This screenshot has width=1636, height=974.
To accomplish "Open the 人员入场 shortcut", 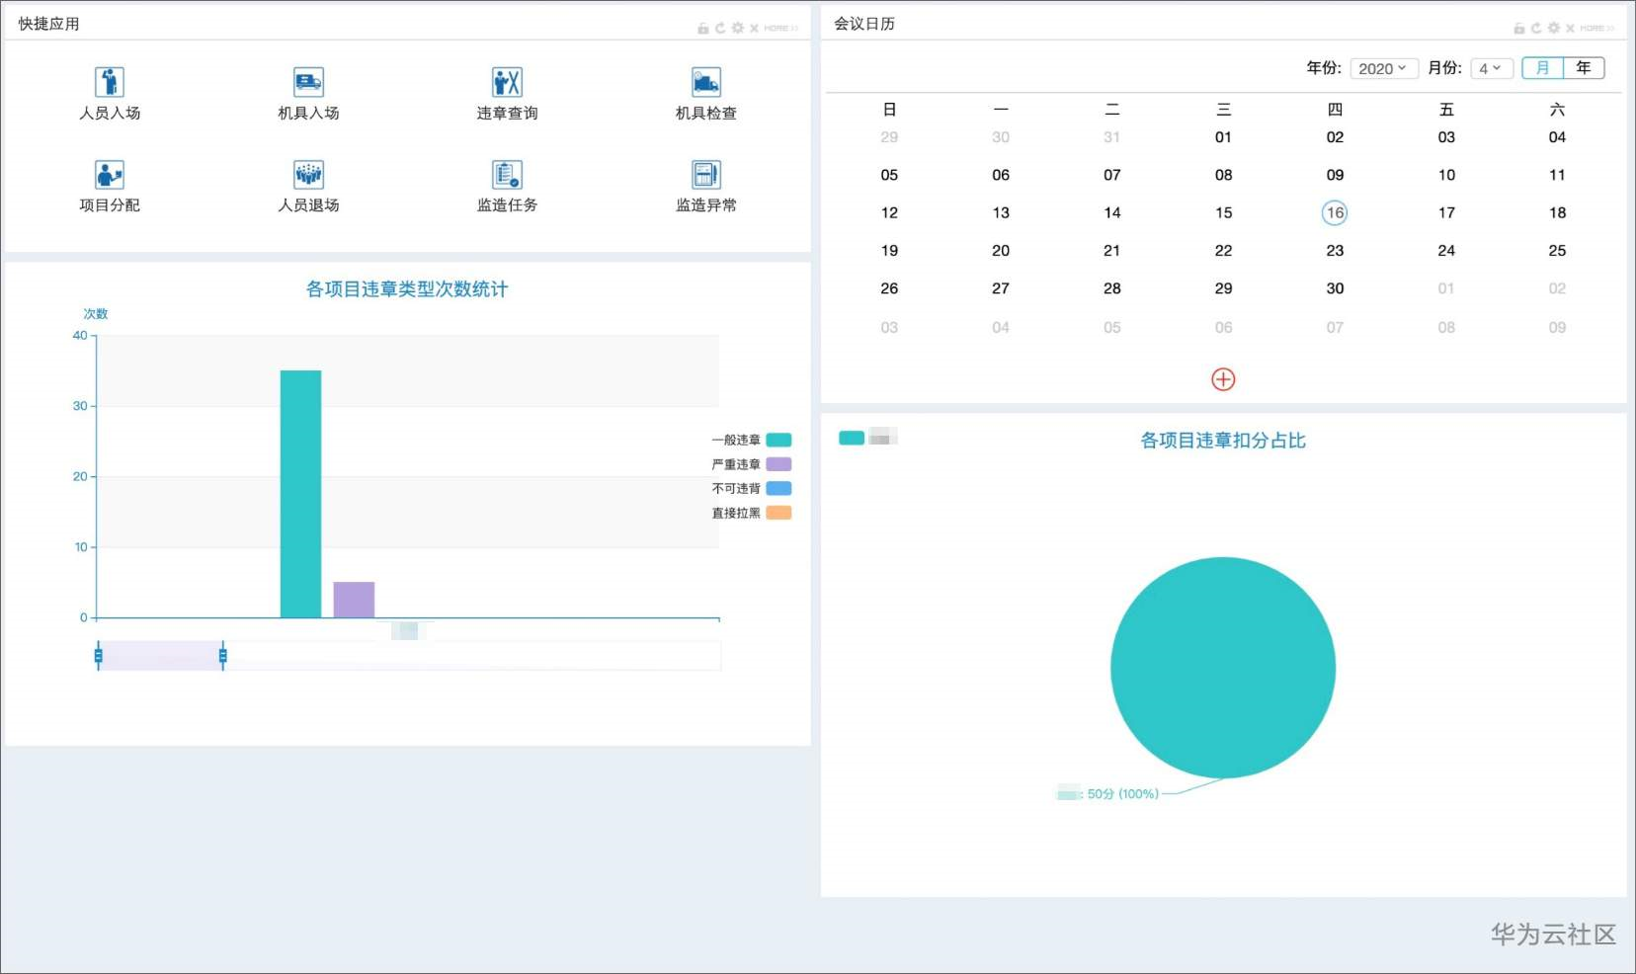I will click(110, 94).
